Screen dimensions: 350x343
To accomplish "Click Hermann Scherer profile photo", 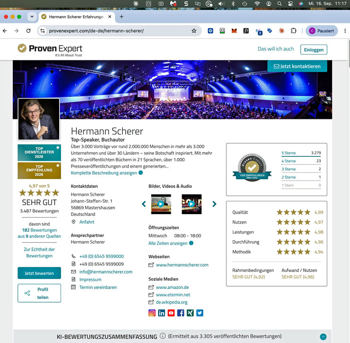I will 39,119.
